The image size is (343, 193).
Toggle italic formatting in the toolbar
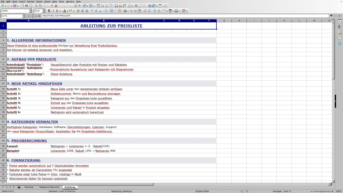[53, 11]
